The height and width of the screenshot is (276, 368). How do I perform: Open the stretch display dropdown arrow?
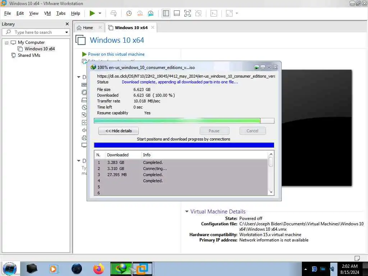click(236, 13)
